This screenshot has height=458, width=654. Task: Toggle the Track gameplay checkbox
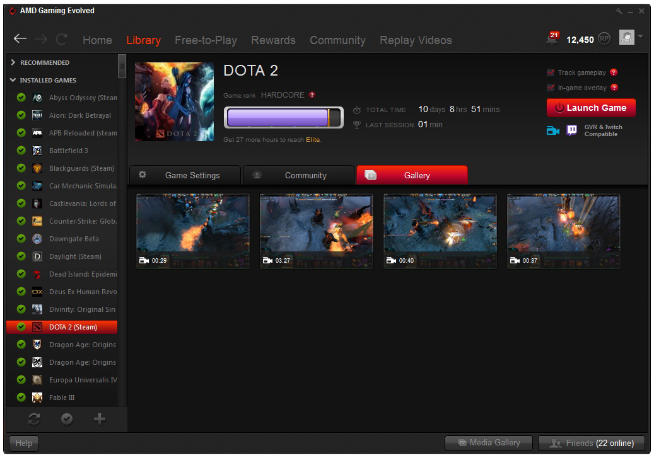tap(551, 72)
